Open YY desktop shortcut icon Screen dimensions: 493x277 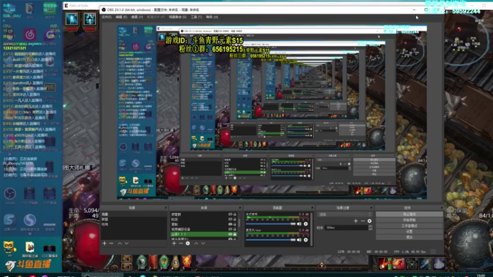tap(9, 247)
